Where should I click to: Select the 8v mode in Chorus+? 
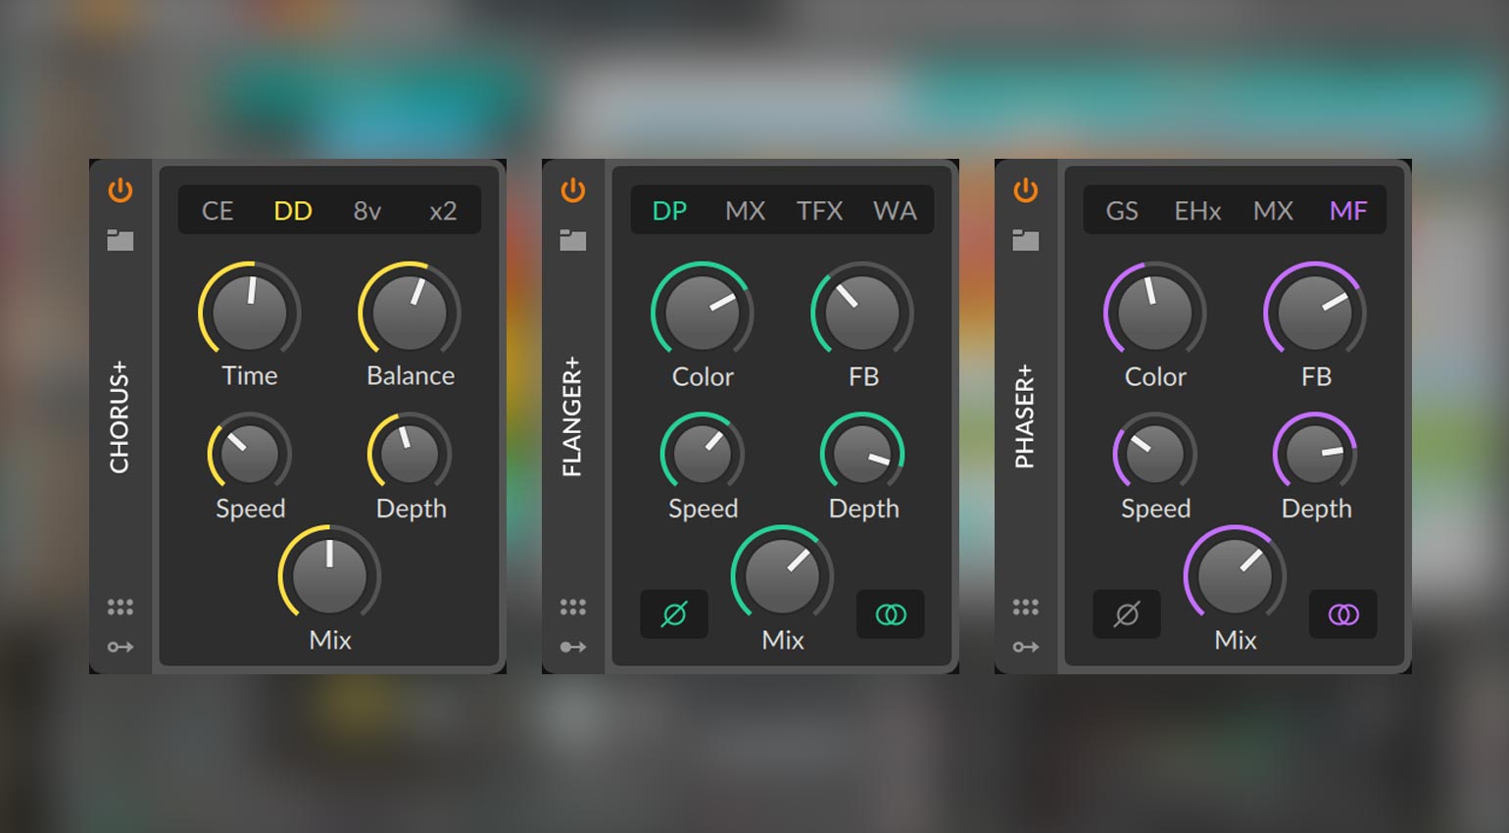click(x=367, y=211)
